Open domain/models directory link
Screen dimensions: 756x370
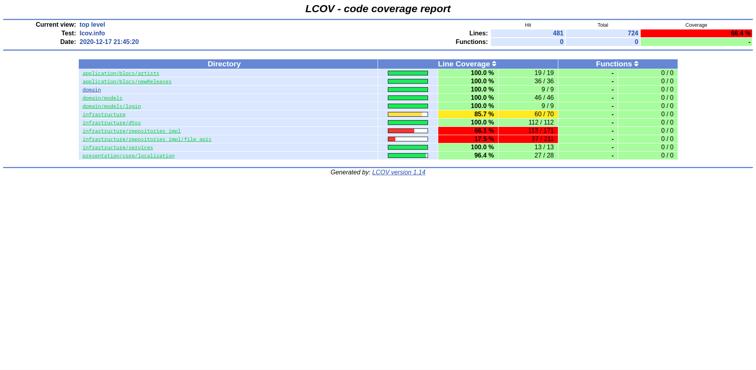click(x=102, y=98)
